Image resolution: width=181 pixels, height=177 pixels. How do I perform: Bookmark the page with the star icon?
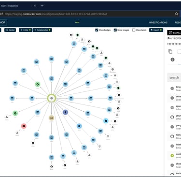tap(177, 14)
